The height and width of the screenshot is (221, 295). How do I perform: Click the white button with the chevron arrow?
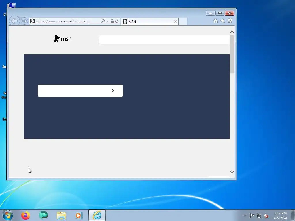tap(80, 91)
